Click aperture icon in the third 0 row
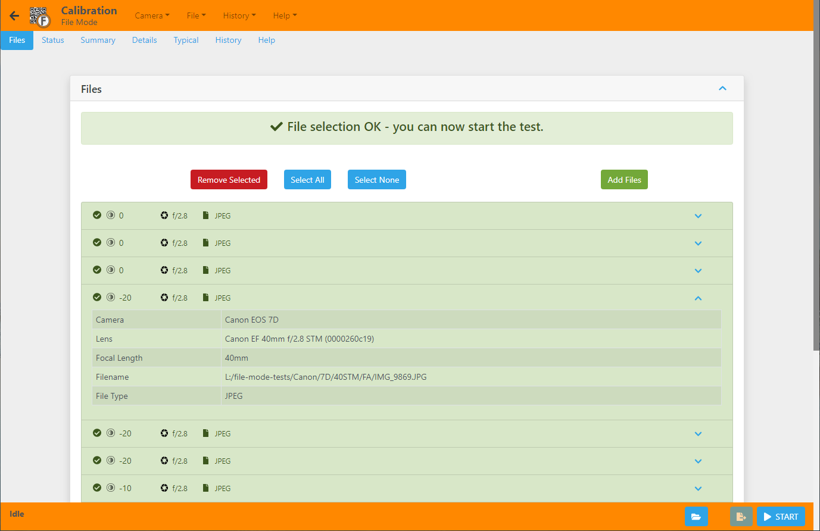Image resolution: width=820 pixels, height=531 pixels. [x=164, y=270]
